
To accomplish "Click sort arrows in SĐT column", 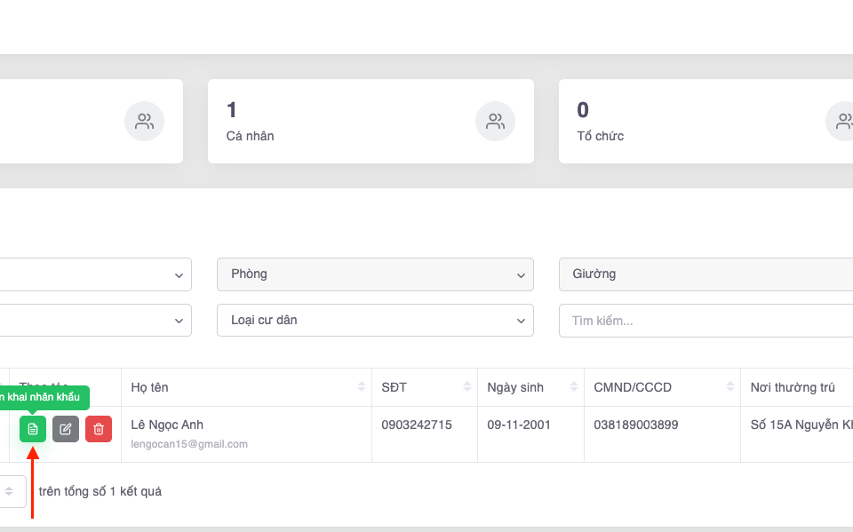I will 467,387.
